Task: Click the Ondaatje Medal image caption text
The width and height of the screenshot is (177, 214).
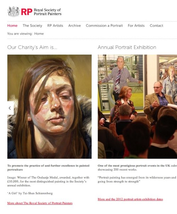Action: [48, 181]
